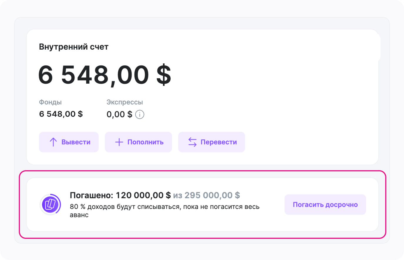
Task: Click the main balance 6 548,00 $
Action: click(x=105, y=75)
